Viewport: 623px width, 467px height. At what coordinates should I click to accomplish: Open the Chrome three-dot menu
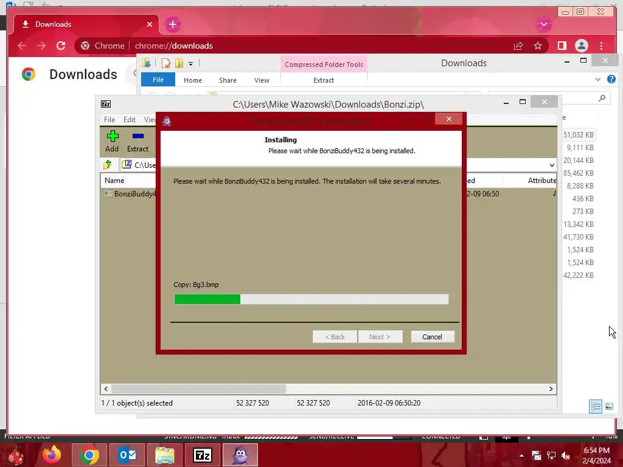coord(602,46)
